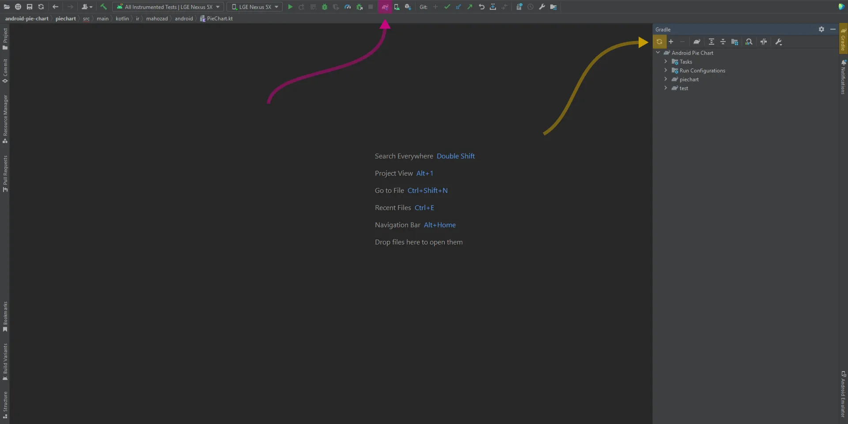The width and height of the screenshot is (848, 424).
Task: Click the main breadcrumb item
Action: pyautogui.click(x=102, y=19)
